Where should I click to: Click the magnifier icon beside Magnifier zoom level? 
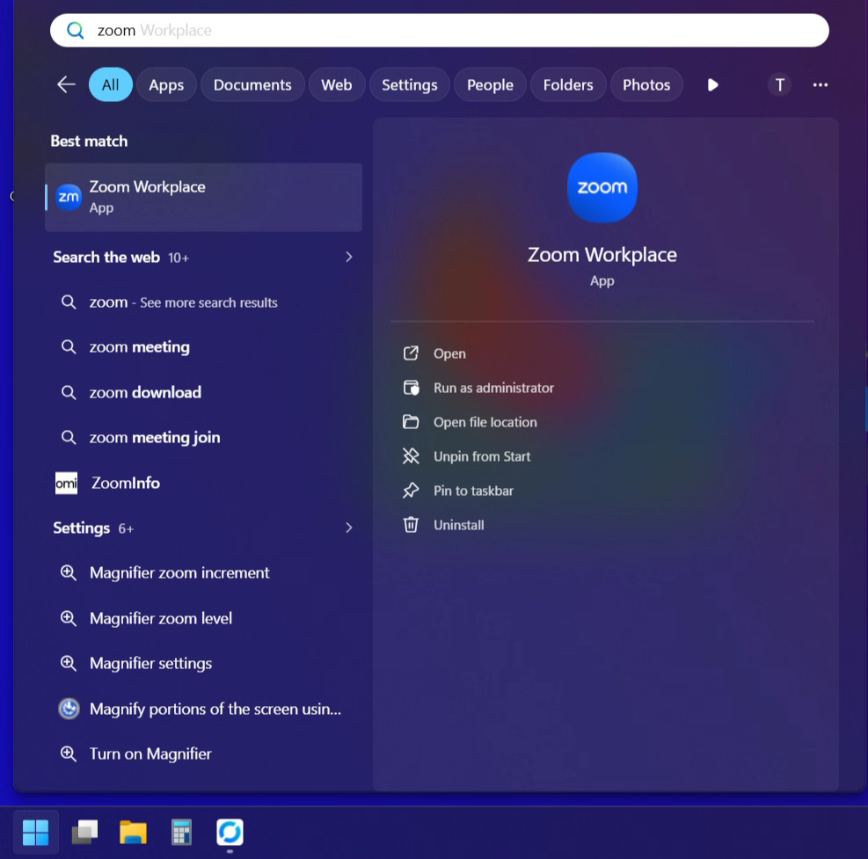point(69,618)
